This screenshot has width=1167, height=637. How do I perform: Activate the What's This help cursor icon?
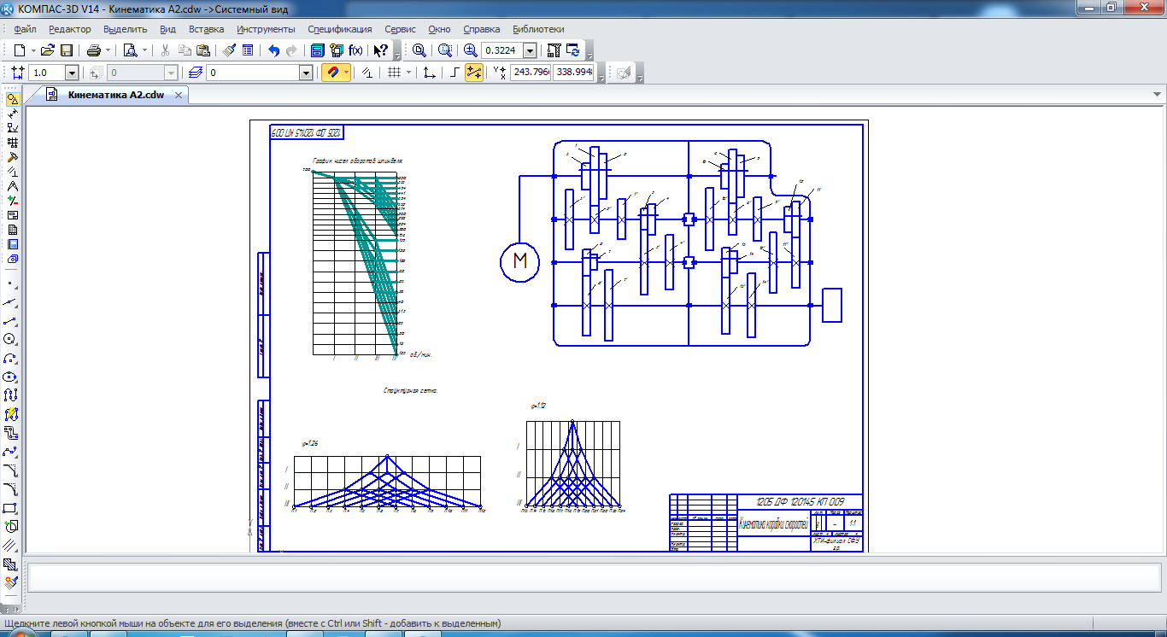381,50
